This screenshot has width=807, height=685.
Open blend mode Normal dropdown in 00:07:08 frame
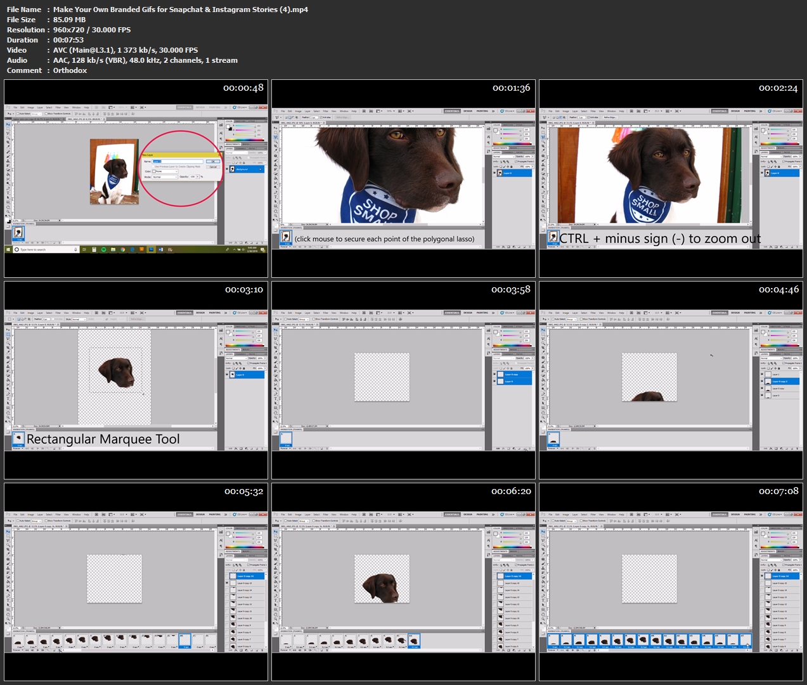click(x=771, y=559)
